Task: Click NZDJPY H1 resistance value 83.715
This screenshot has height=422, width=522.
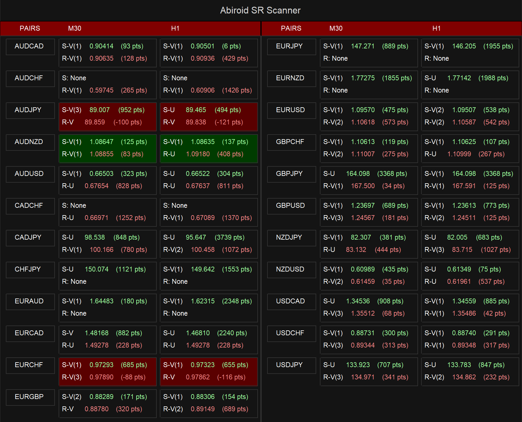Action: pyautogui.click(x=462, y=250)
